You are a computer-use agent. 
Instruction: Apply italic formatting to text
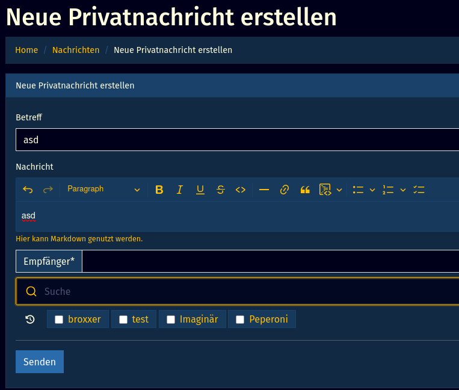180,190
